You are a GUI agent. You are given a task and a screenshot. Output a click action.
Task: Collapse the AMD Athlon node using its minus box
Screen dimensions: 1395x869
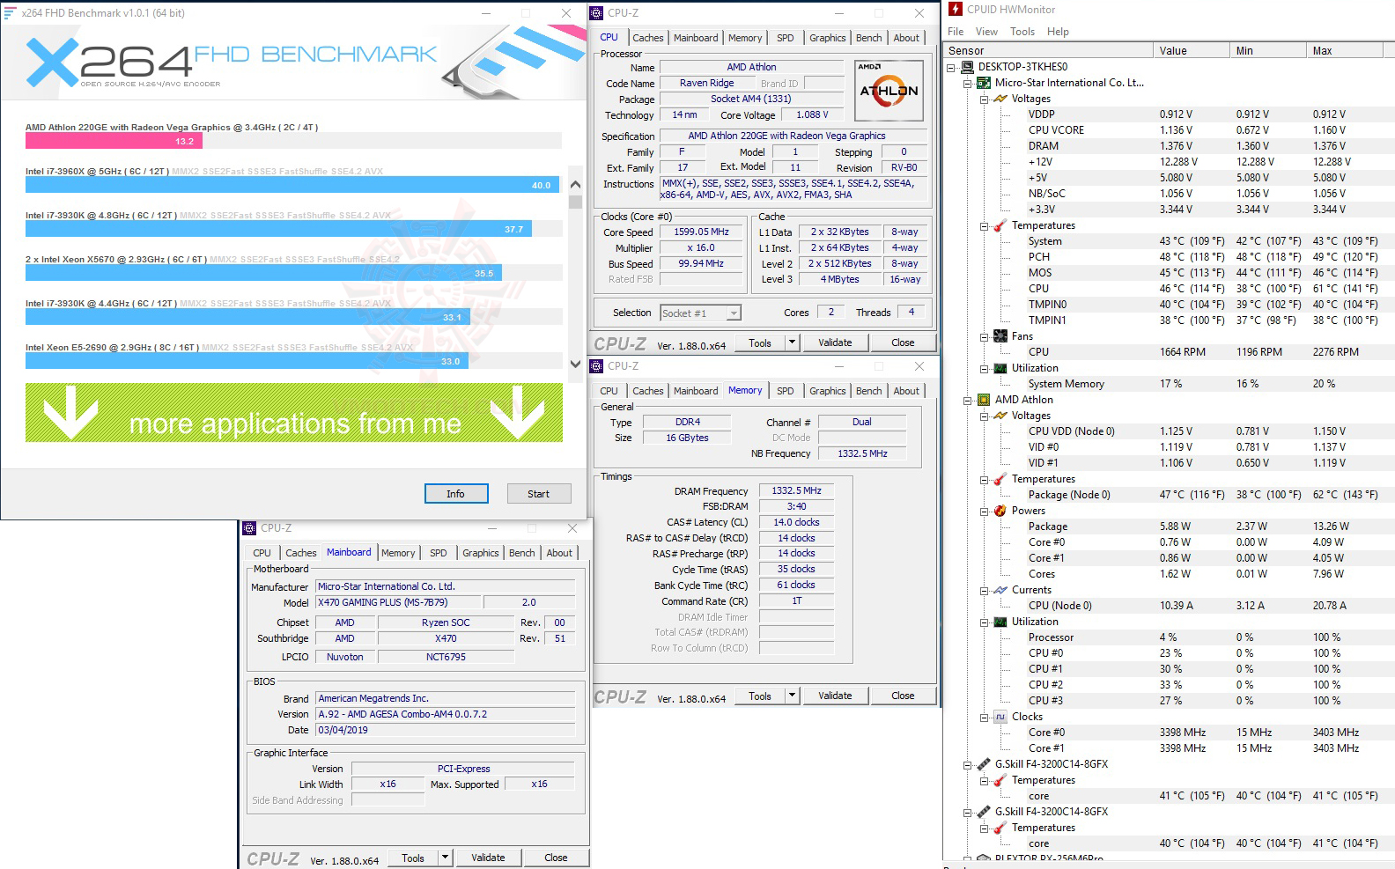click(x=968, y=401)
